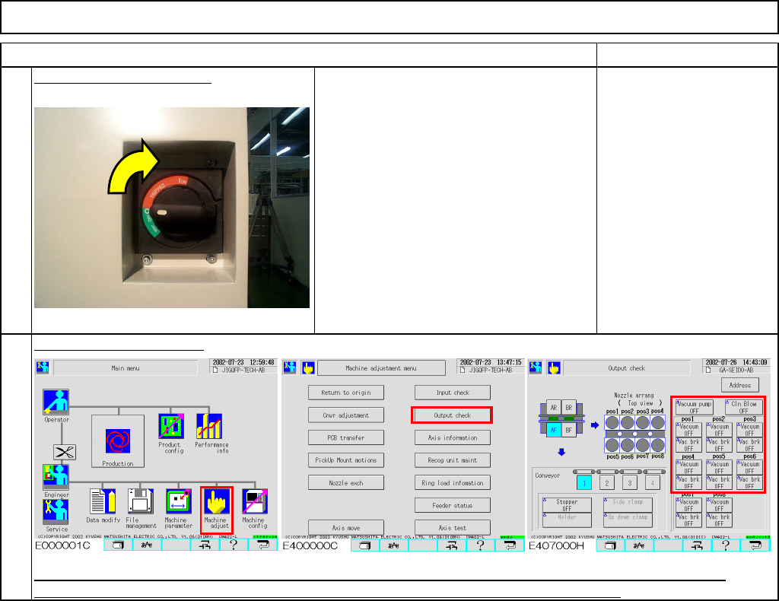Select the Engineer icon in Main menu
Screen dimensions: 779x601
[56, 477]
